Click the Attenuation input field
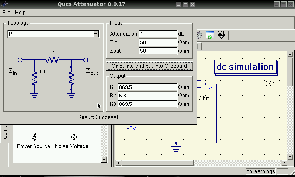 tap(158, 34)
